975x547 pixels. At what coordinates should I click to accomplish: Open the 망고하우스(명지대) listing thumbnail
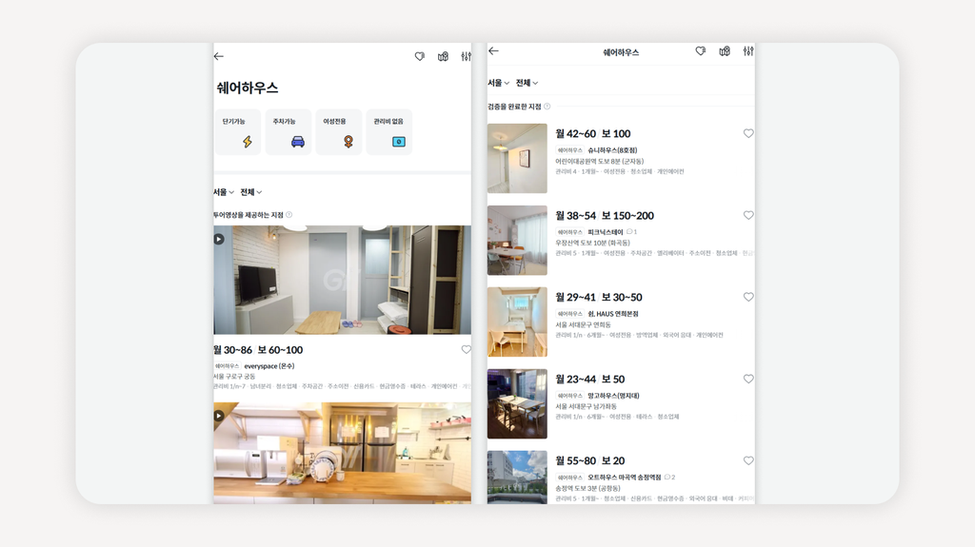pos(517,404)
